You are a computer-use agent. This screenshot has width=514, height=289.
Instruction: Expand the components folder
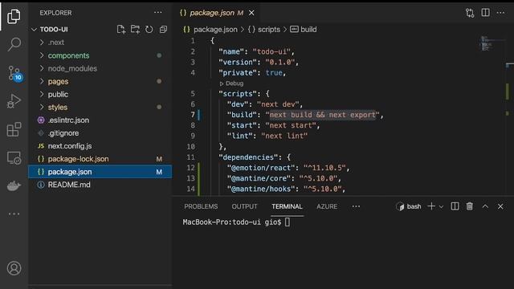100,55
